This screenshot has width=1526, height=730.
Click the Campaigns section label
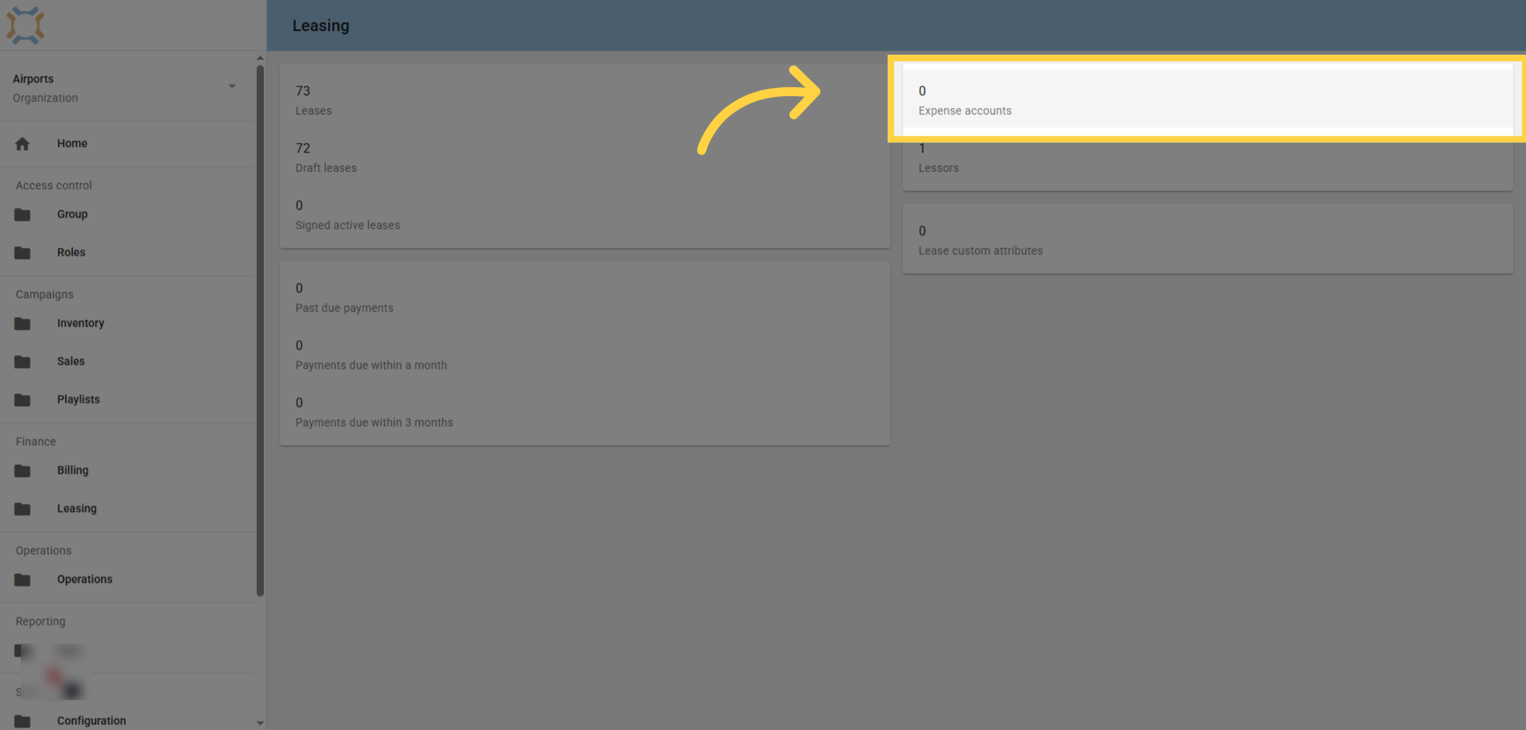45,294
